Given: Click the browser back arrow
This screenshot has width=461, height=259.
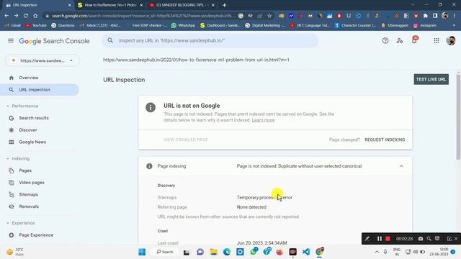Looking at the screenshot, I should [6, 16].
